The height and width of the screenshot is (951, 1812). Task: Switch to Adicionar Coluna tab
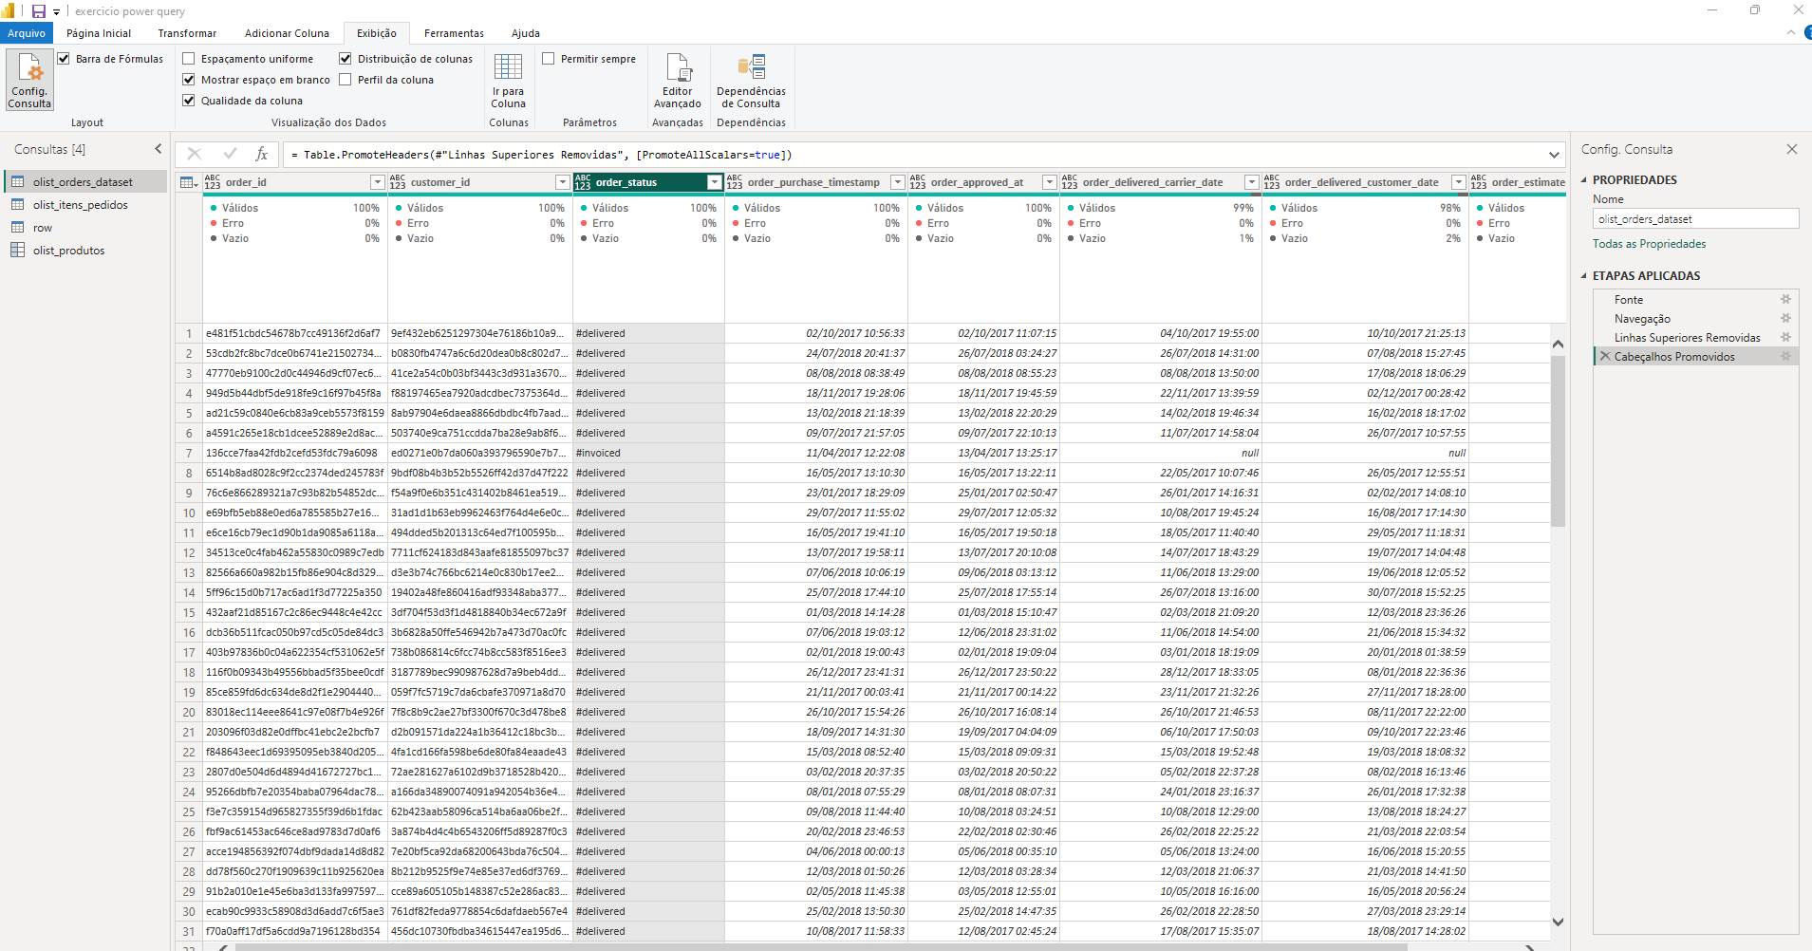point(287,33)
